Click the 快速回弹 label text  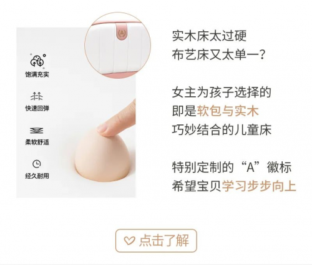[37, 108]
